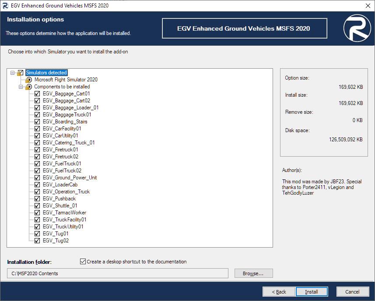Disable EGV_Firetruck01 component
The image size is (375, 301).
pos(37,150)
